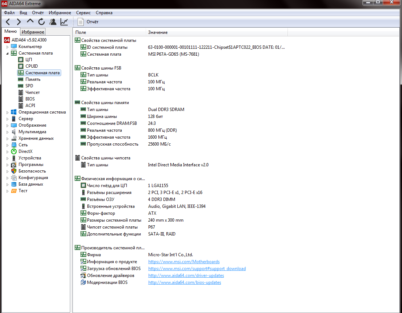This screenshot has height=313, width=402.
Task: Open the Сервис menu
Action: pos(83,13)
